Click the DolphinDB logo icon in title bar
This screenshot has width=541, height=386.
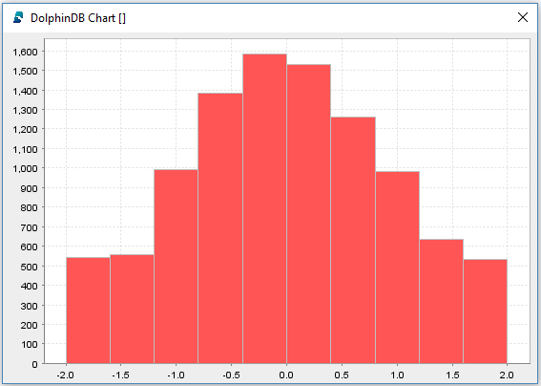18,17
